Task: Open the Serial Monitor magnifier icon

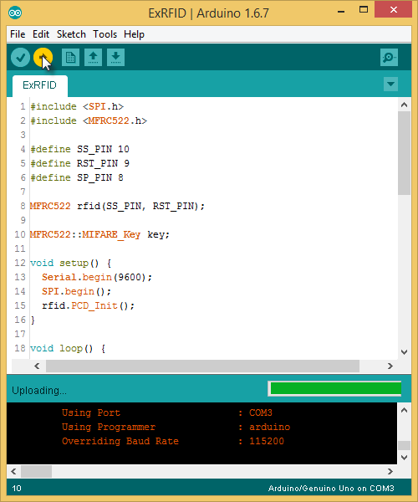Action: tap(389, 58)
